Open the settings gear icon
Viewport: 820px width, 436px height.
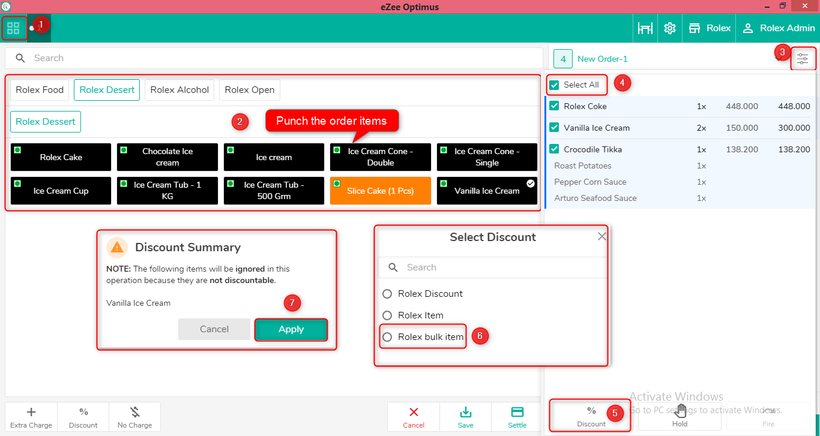click(x=670, y=28)
